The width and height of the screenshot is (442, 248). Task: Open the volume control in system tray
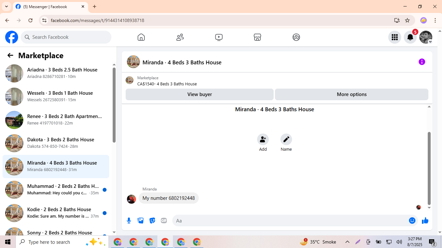coord(399,242)
